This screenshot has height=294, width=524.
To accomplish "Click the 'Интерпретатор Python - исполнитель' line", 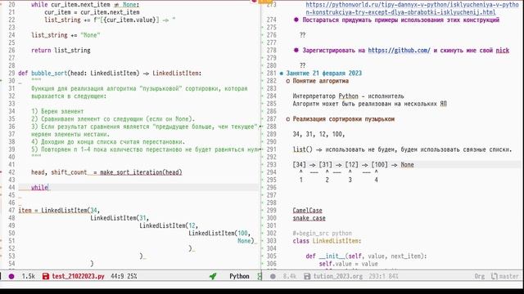I will tap(348, 96).
